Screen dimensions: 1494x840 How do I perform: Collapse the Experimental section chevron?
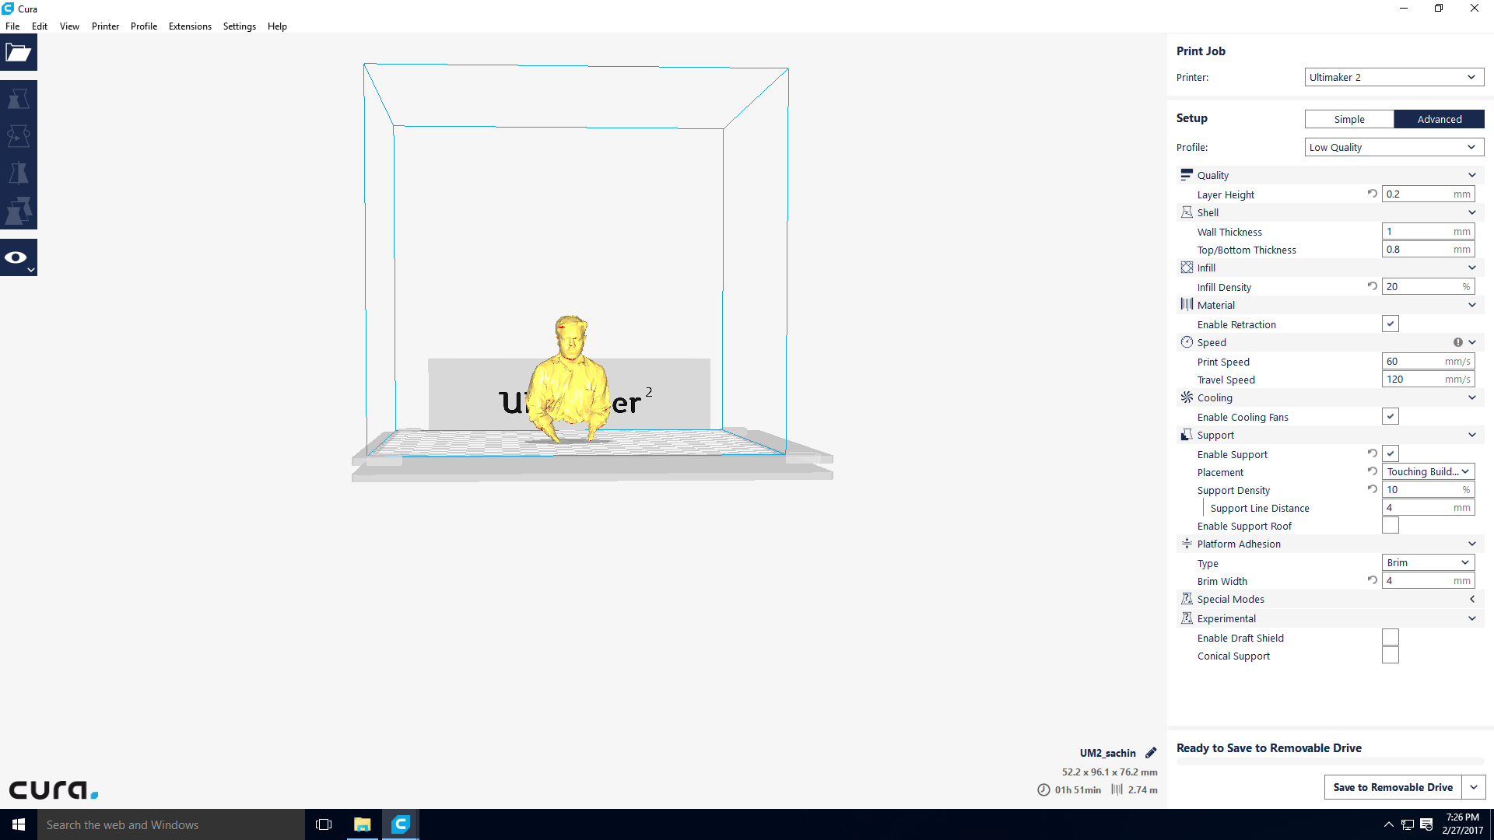tap(1471, 618)
